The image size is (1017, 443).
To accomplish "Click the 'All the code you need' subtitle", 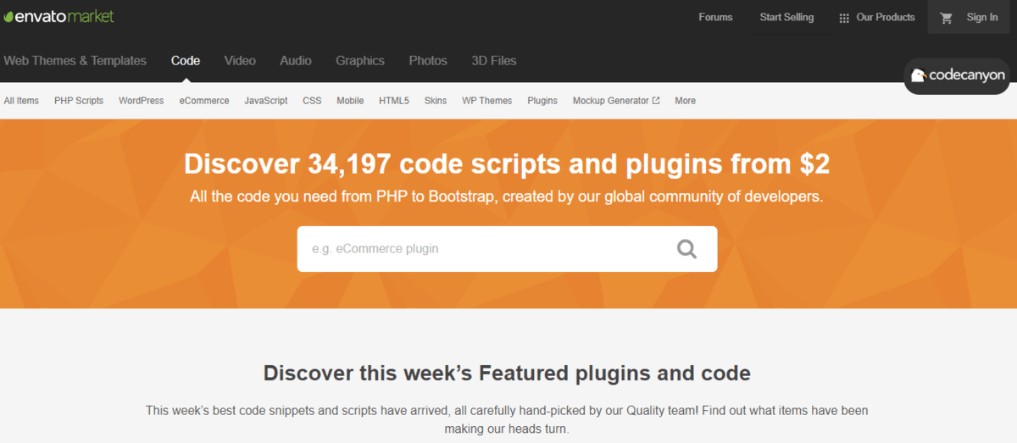I will click(507, 197).
